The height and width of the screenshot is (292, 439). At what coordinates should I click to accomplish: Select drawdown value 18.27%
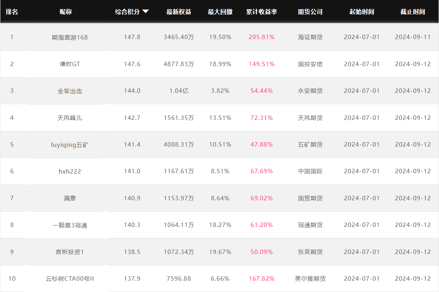click(220, 225)
